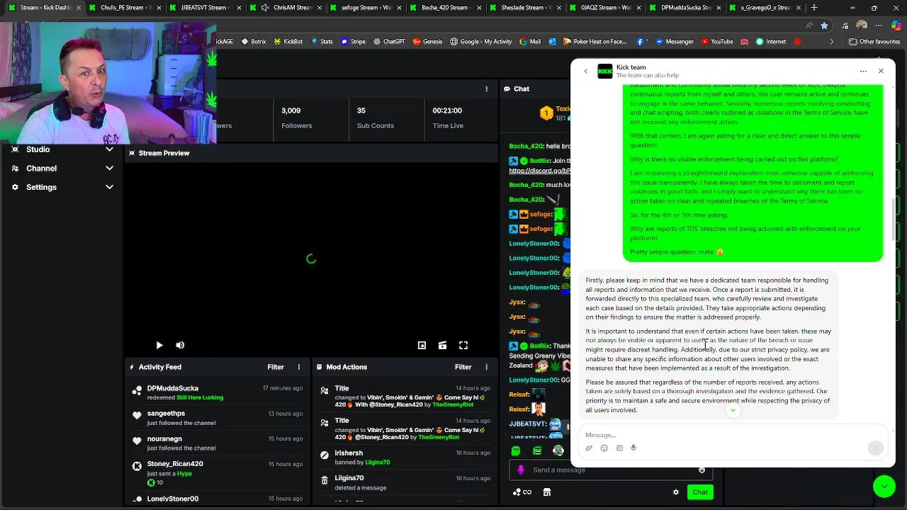Expand the Studio sidebar section
This screenshot has width=907, height=510.
[x=109, y=149]
